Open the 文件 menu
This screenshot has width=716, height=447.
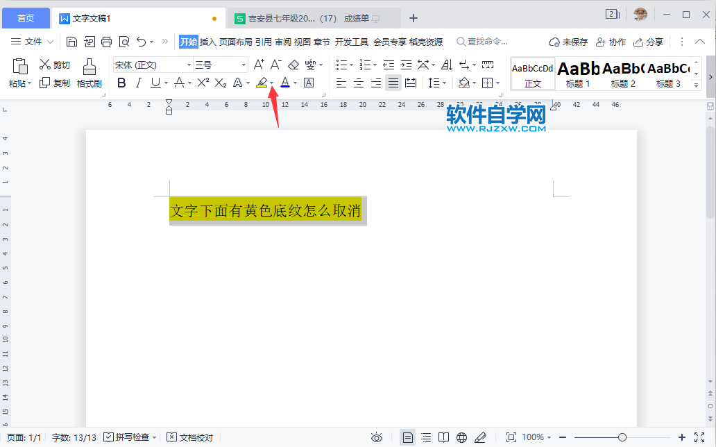[x=31, y=42]
